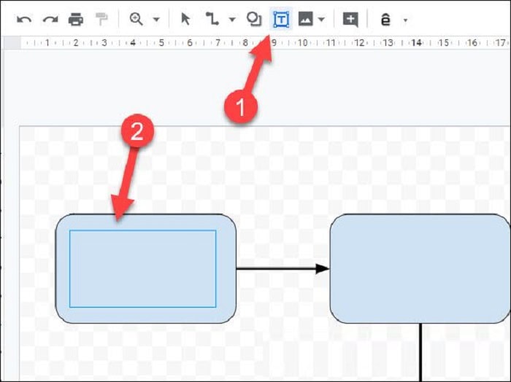511x382 pixels.
Task: Click the Redo arrow icon
Action: [50, 20]
